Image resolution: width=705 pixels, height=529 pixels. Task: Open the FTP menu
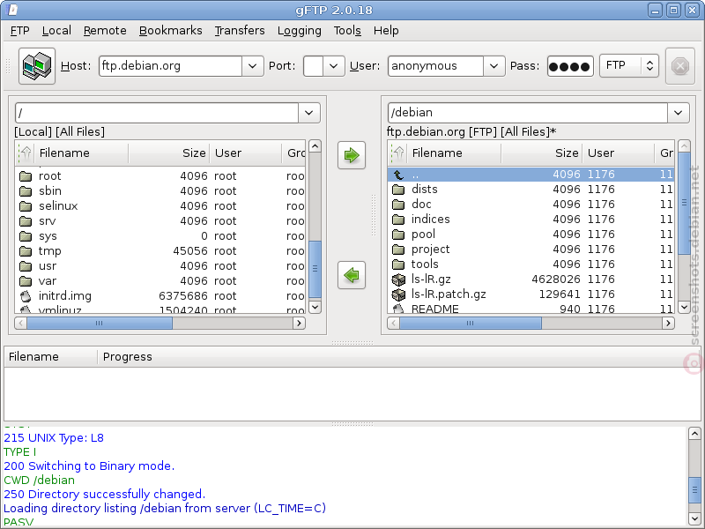point(19,31)
